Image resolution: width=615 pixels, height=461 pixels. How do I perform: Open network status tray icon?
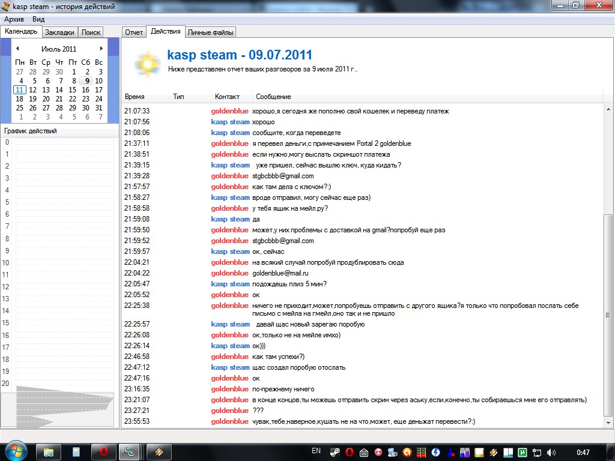point(537,453)
